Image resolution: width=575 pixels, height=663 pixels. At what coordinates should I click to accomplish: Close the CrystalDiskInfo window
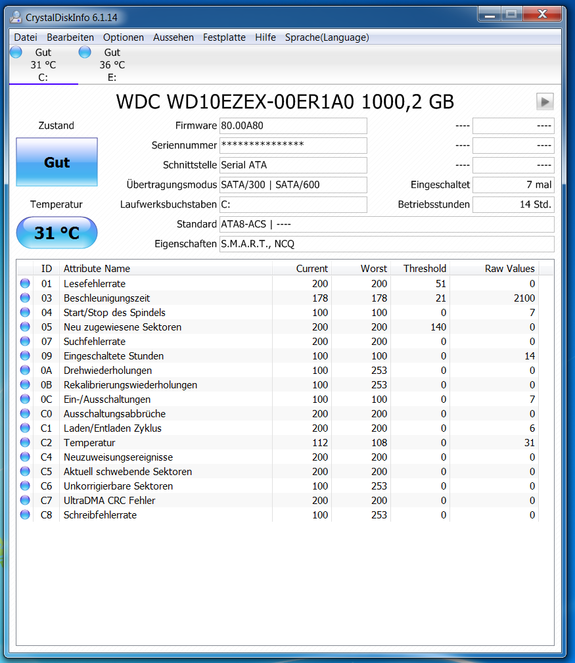pyautogui.click(x=542, y=14)
